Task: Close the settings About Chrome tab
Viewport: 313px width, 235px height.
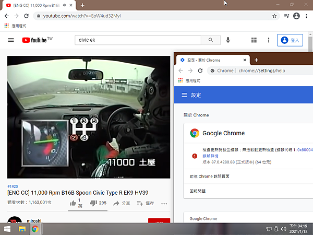Action: [245, 60]
